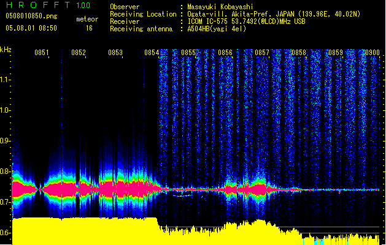Click the 0858 time marker
Screen dimensions: 386x245
pos(299,53)
